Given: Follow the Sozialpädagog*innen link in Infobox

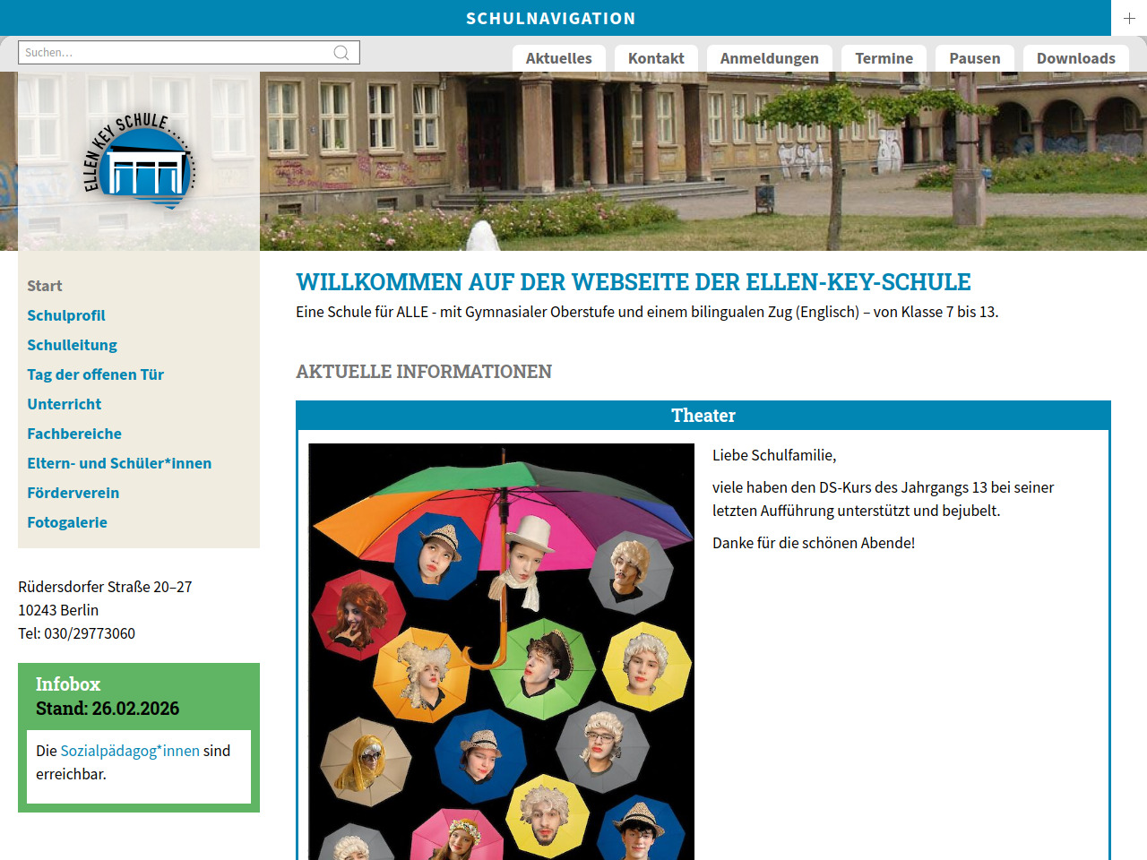Looking at the screenshot, I should tap(130, 751).
